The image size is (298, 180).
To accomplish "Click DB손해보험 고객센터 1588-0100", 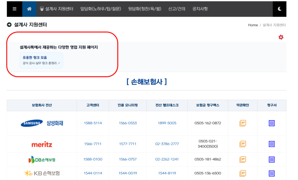I will pos(93,159).
